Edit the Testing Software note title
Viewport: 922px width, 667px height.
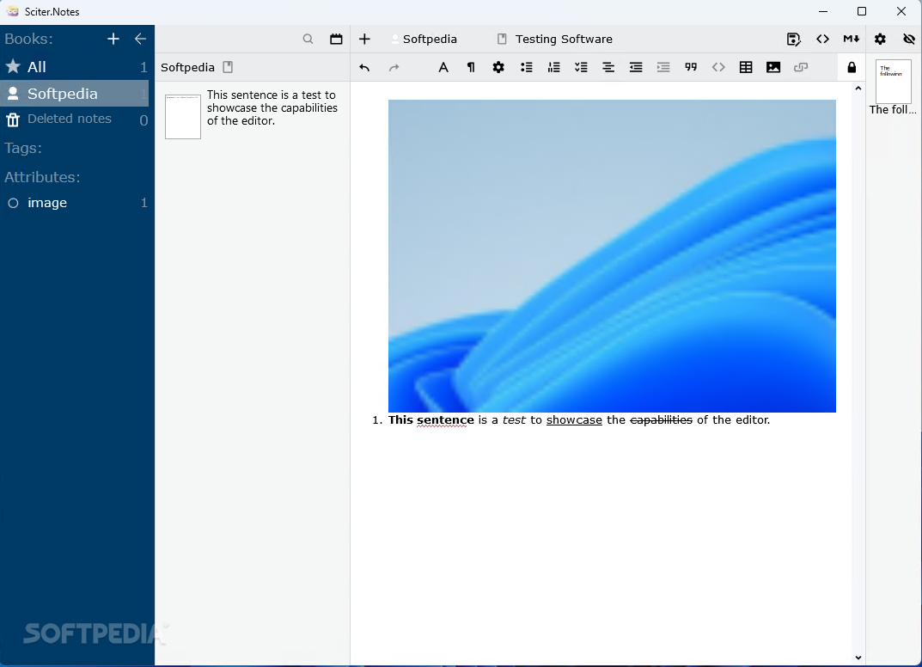coord(564,39)
